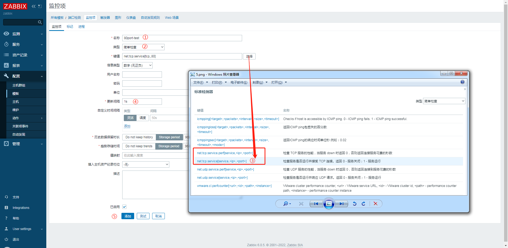Click the Z icon for Integrations
This screenshot has width=508, height=248.
(x=6, y=208)
